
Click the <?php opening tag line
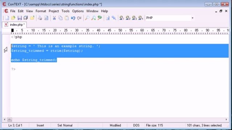(17, 37)
